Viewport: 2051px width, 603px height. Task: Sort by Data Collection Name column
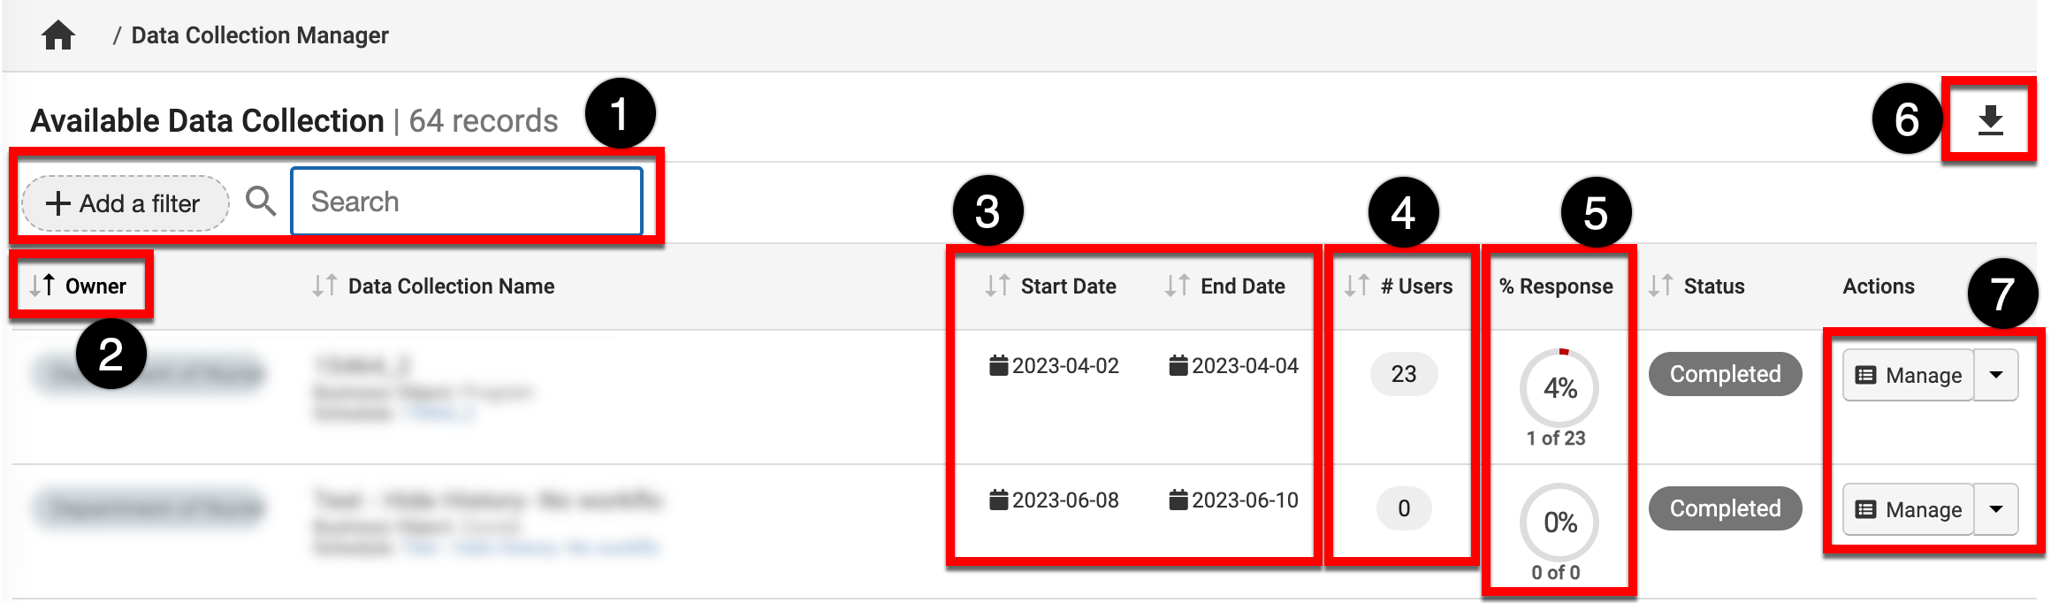pos(325,286)
